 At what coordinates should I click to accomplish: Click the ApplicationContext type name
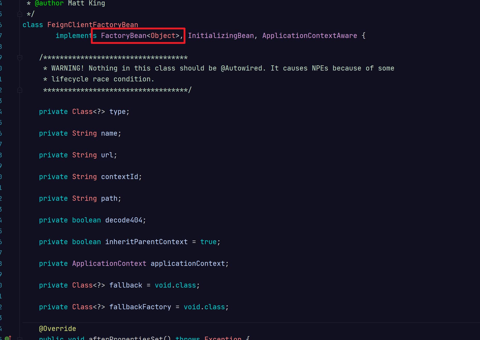109,264
